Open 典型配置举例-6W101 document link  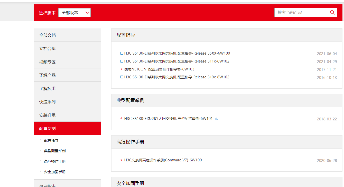(x=169, y=119)
